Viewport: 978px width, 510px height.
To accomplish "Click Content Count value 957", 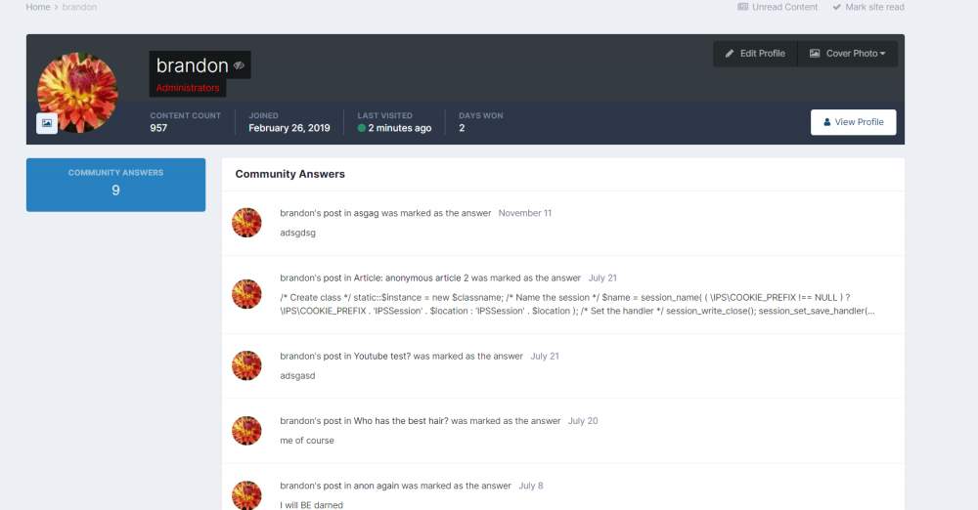I will pos(158,128).
